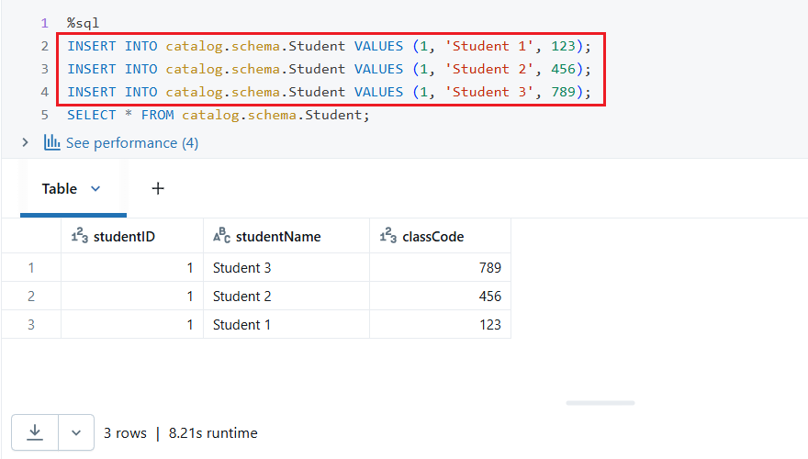Open the Table tab dropdown arrow
Image resolution: width=808 pixels, height=459 pixels.
95,188
